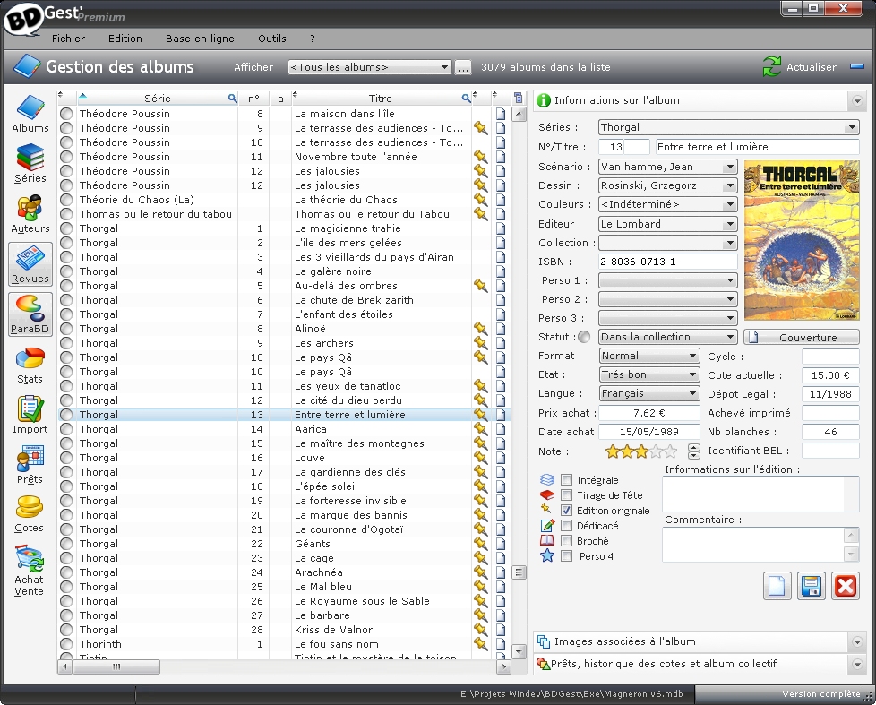876x705 pixels.
Task: Open the Albums section in sidebar
Action: point(30,114)
